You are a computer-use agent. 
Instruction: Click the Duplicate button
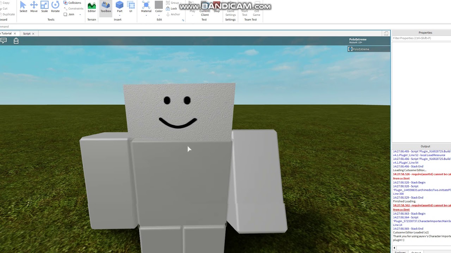pyautogui.click(x=8, y=14)
